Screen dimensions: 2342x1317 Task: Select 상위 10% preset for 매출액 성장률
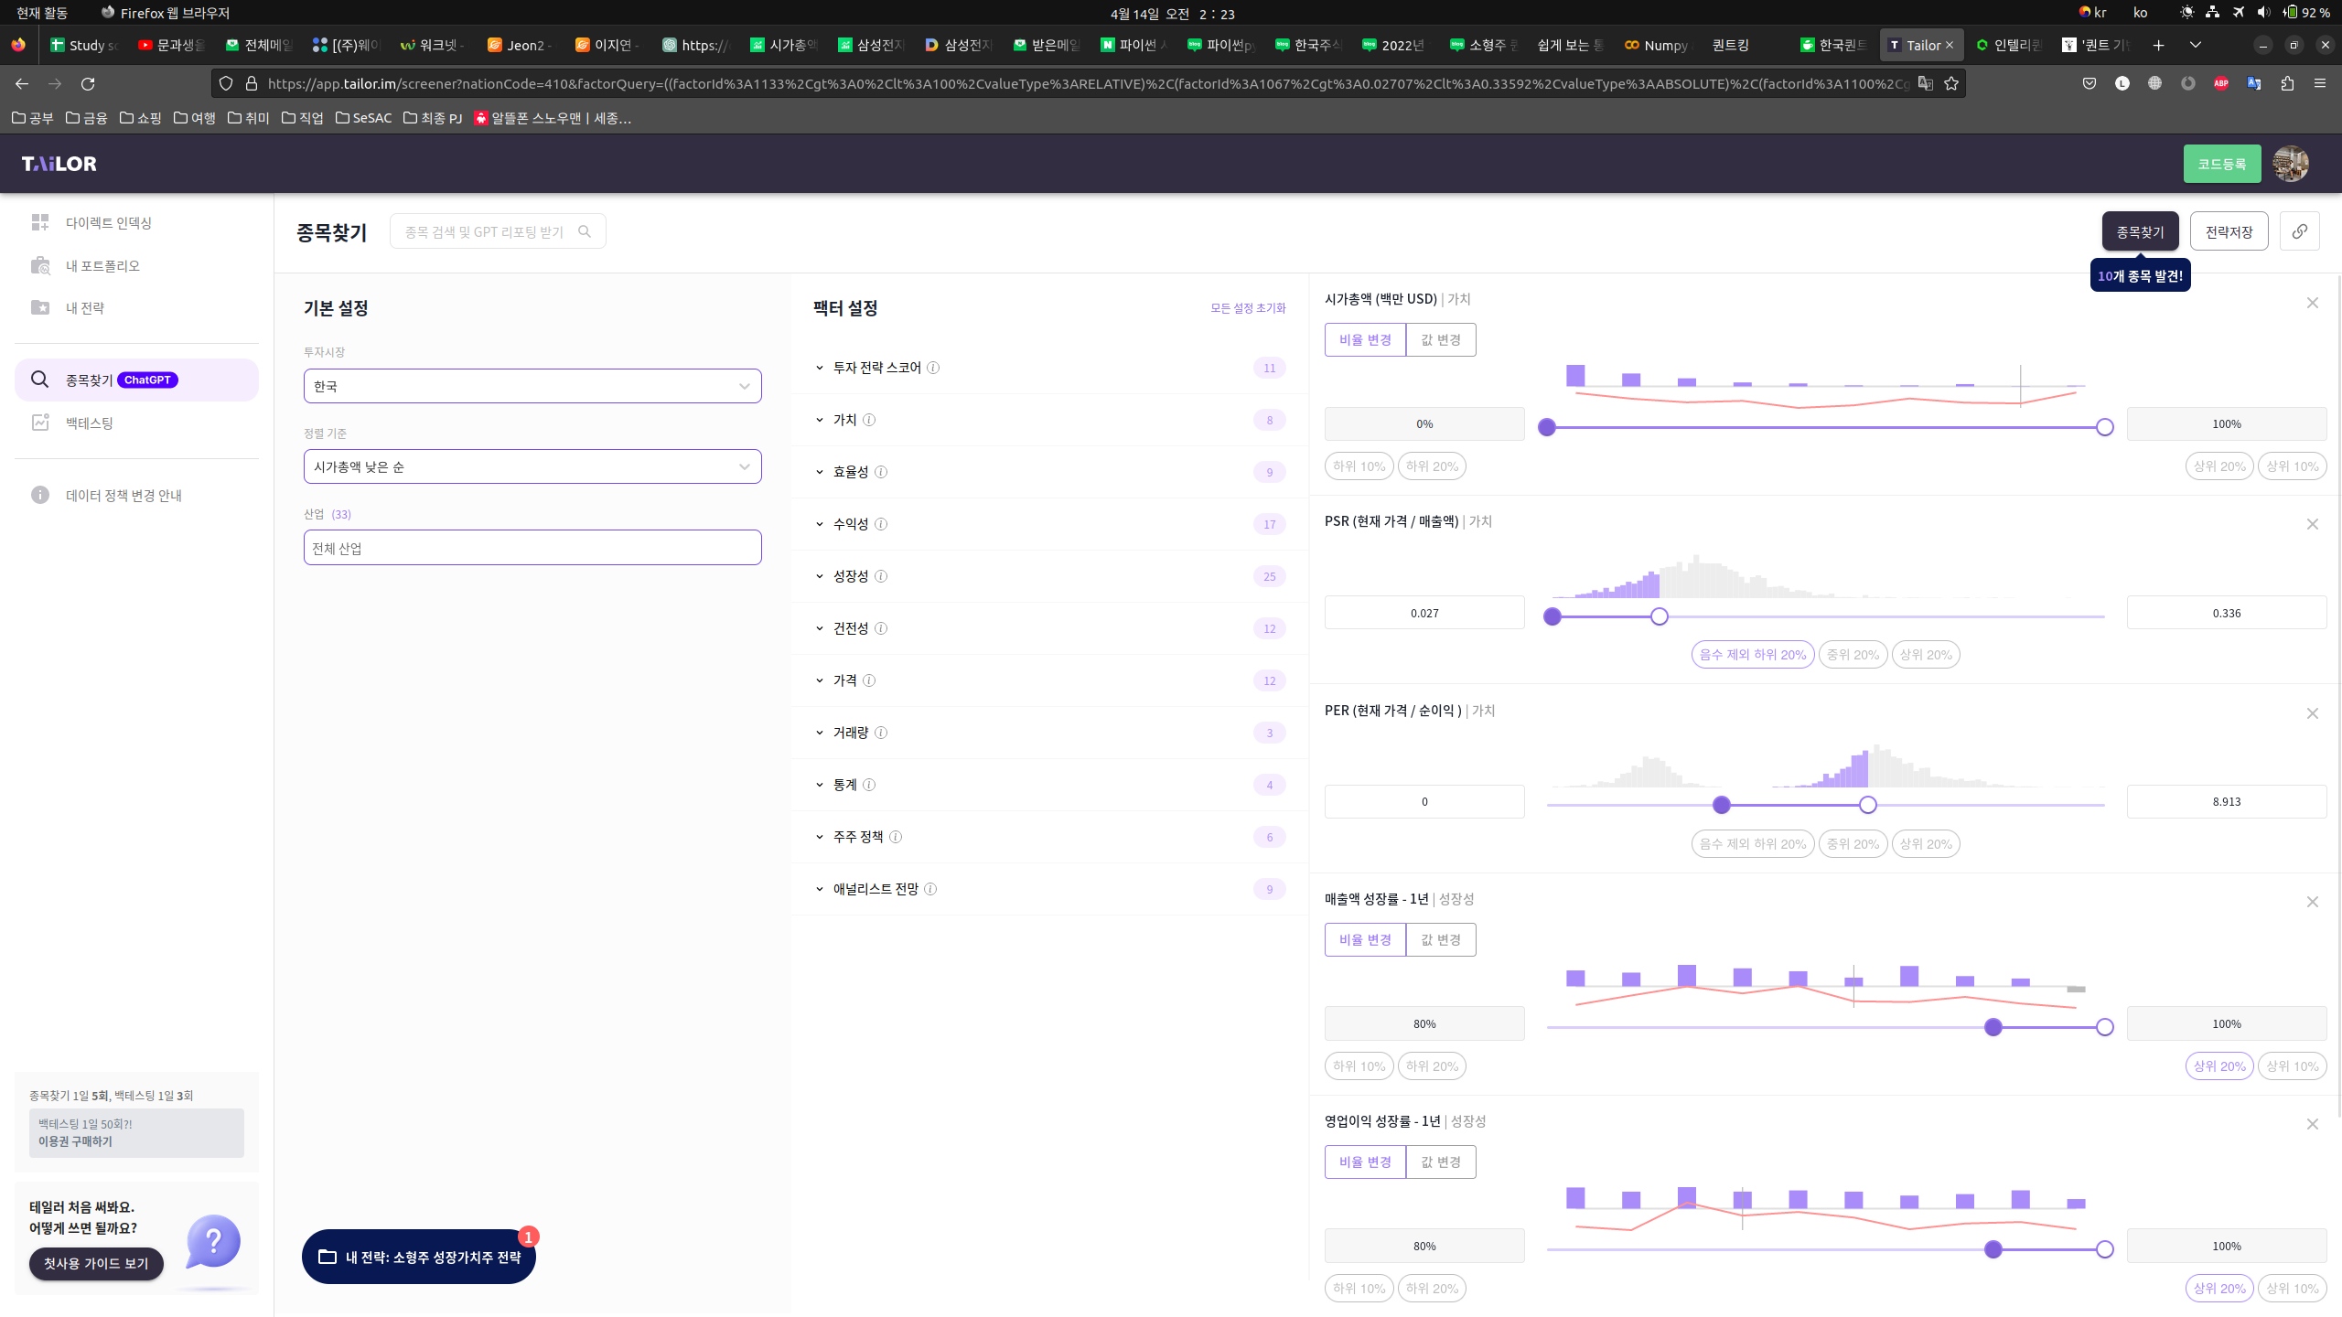pyautogui.click(x=2292, y=1065)
